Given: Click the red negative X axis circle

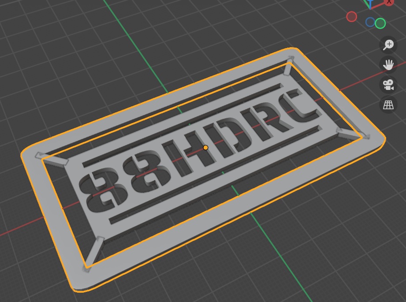Looking at the screenshot, I should [x=351, y=17].
